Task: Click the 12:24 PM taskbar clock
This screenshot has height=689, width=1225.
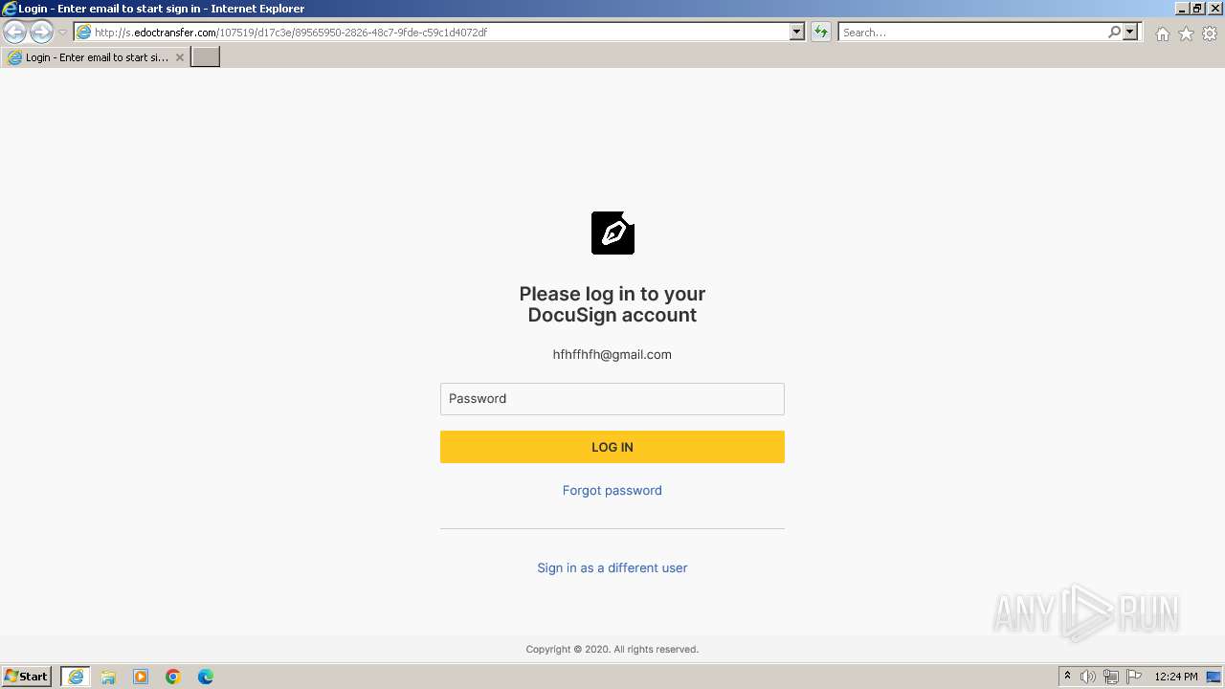Action: tap(1176, 677)
